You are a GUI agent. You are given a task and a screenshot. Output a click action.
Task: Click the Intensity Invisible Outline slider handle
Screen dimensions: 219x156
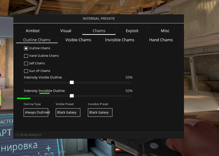[x=72, y=96]
